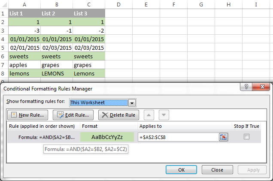Click the Applies to range field =$A$2:$C$8
Screen dimensions: 273x181
178,137
